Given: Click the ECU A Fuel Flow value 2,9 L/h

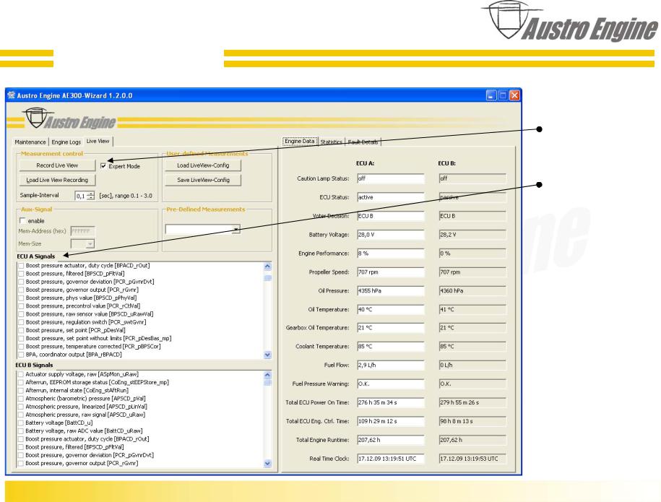Looking at the screenshot, I should [x=390, y=365].
